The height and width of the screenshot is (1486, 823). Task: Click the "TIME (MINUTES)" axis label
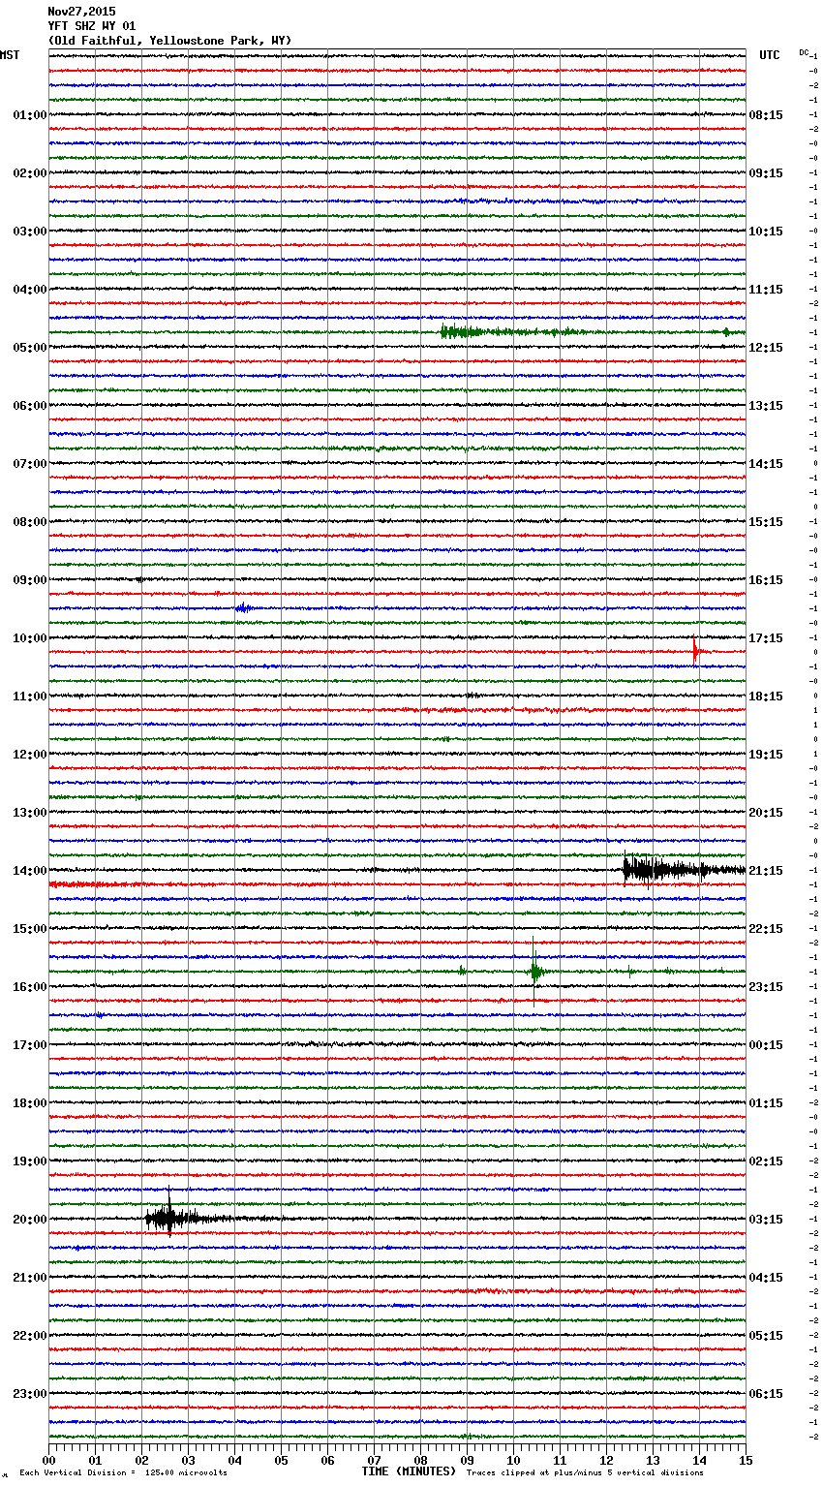point(409,1471)
